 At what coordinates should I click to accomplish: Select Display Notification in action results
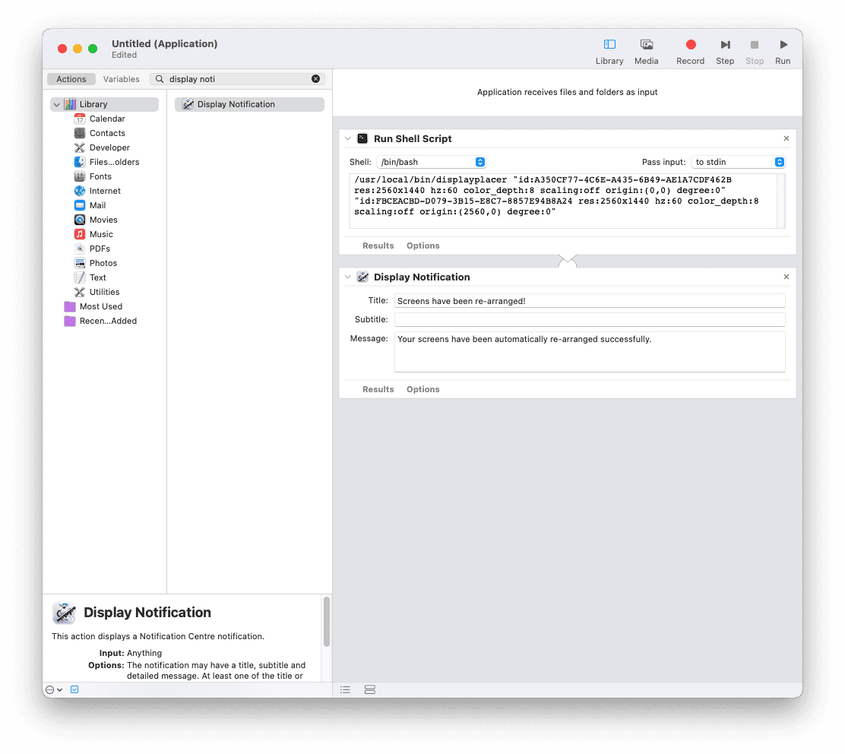(249, 105)
